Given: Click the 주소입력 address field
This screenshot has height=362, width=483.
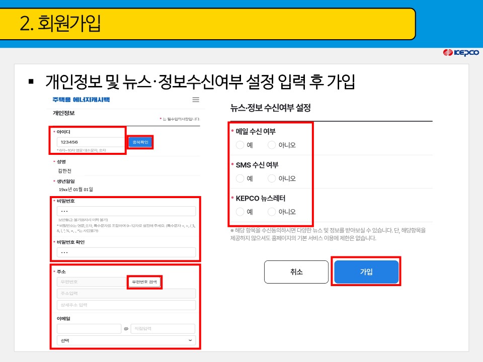Looking at the screenshot, I should (126, 293).
